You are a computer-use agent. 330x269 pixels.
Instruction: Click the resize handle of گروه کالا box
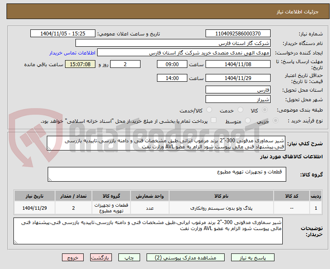pyautogui.click(x=50, y=179)
